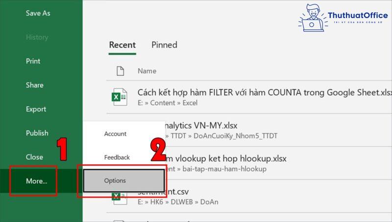Open the Export page
The height and width of the screenshot is (222, 392).
point(36,109)
